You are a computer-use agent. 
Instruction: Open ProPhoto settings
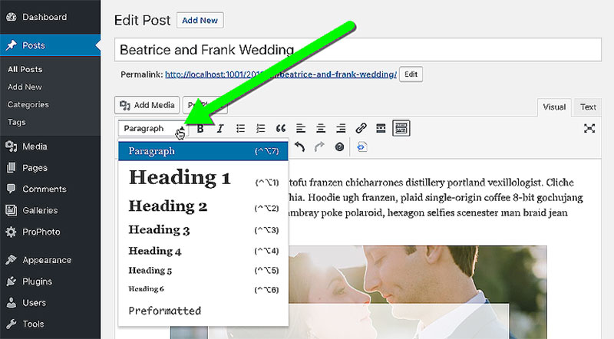tap(50, 232)
